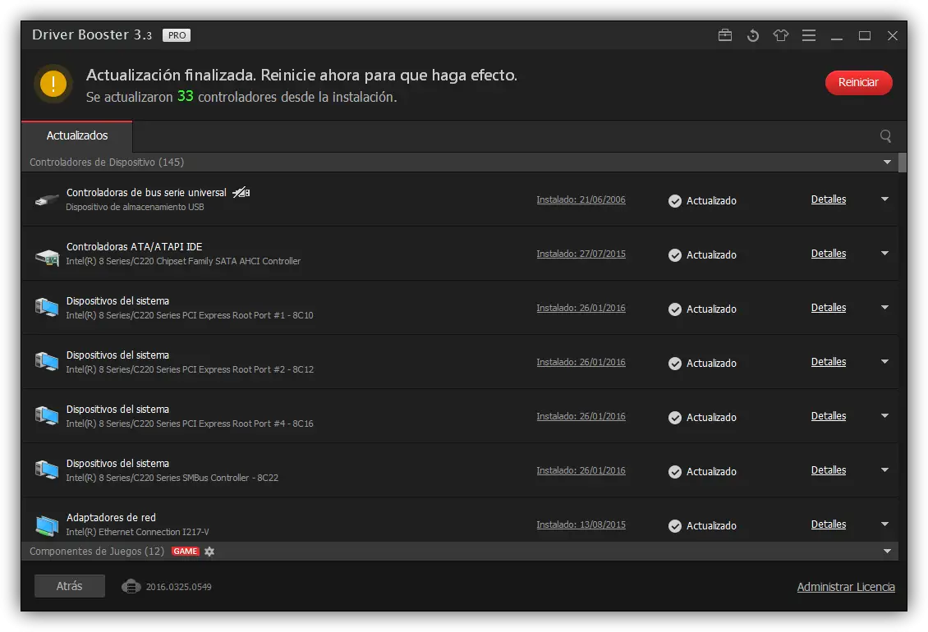Image resolution: width=928 pixels, height=632 pixels.
Task: Open the skin shirt icon
Action: tap(781, 35)
